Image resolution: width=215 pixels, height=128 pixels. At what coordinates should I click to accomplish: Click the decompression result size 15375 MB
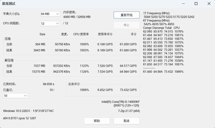tap(38, 72)
